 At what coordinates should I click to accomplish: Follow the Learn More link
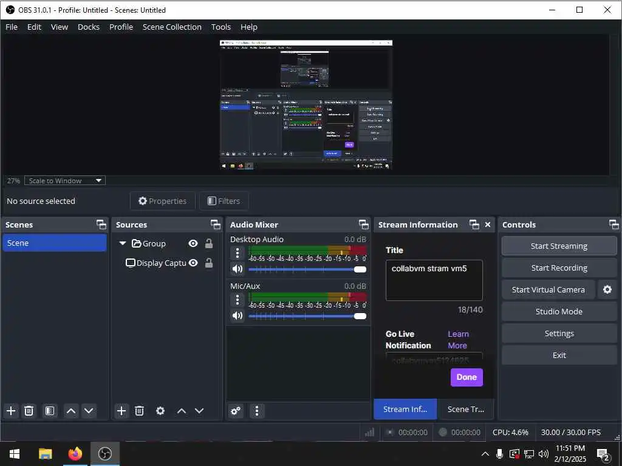pos(458,340)
